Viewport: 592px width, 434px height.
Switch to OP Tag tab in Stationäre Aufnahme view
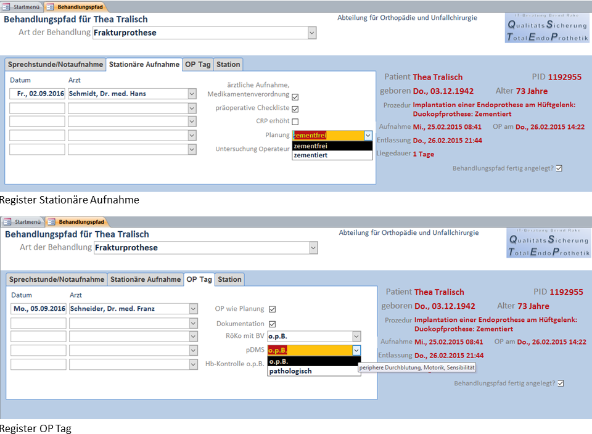point(198,64)
